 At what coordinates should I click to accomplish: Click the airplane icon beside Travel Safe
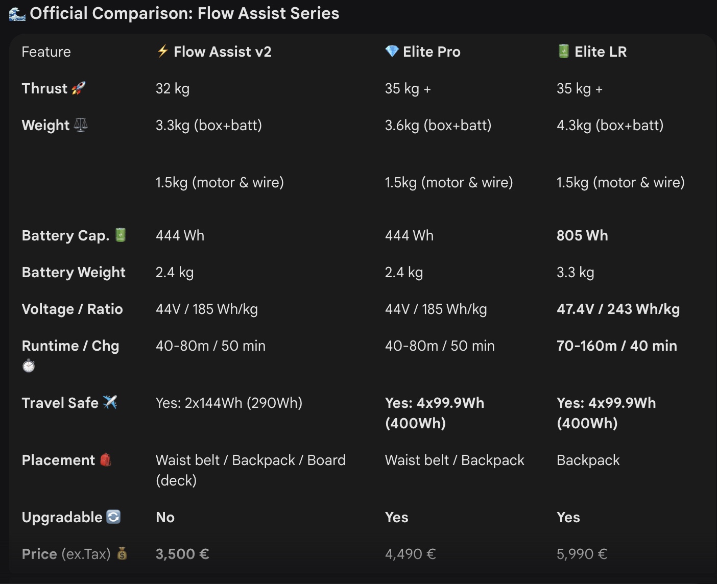pos(110,402)
